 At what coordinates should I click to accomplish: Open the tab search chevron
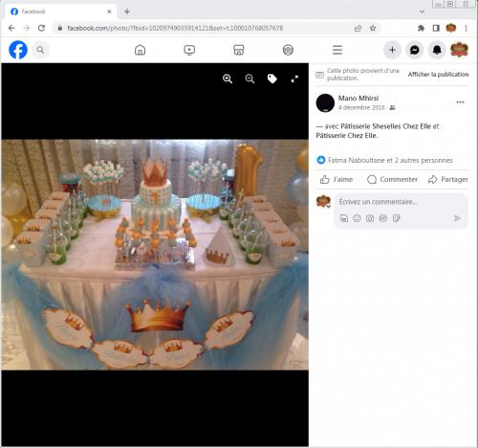click(423, 11)
